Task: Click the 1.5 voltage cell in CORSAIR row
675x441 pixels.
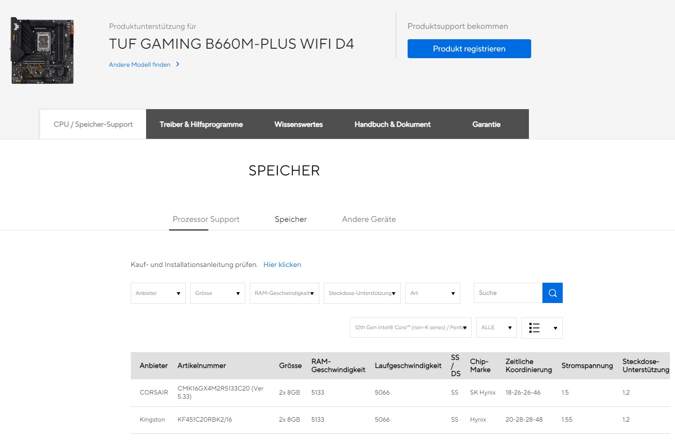Action: point(565,393)
